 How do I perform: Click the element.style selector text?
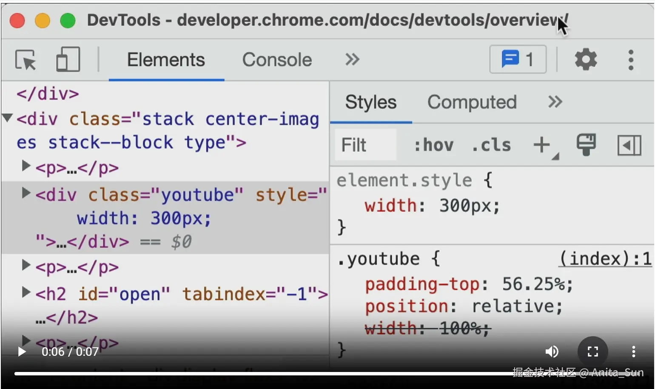(x=404, y=180)
